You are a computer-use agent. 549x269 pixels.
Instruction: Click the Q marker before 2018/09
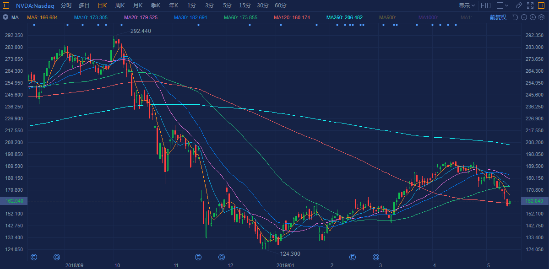coord(57,257)
